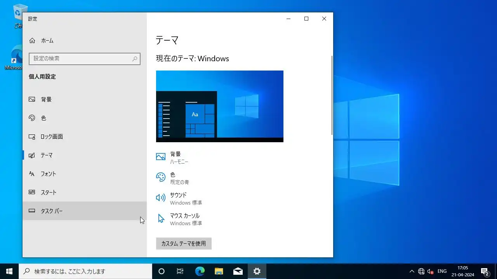Open the notification center icon

(x=484, y=271)
